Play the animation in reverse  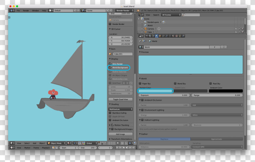pos(124,147)
